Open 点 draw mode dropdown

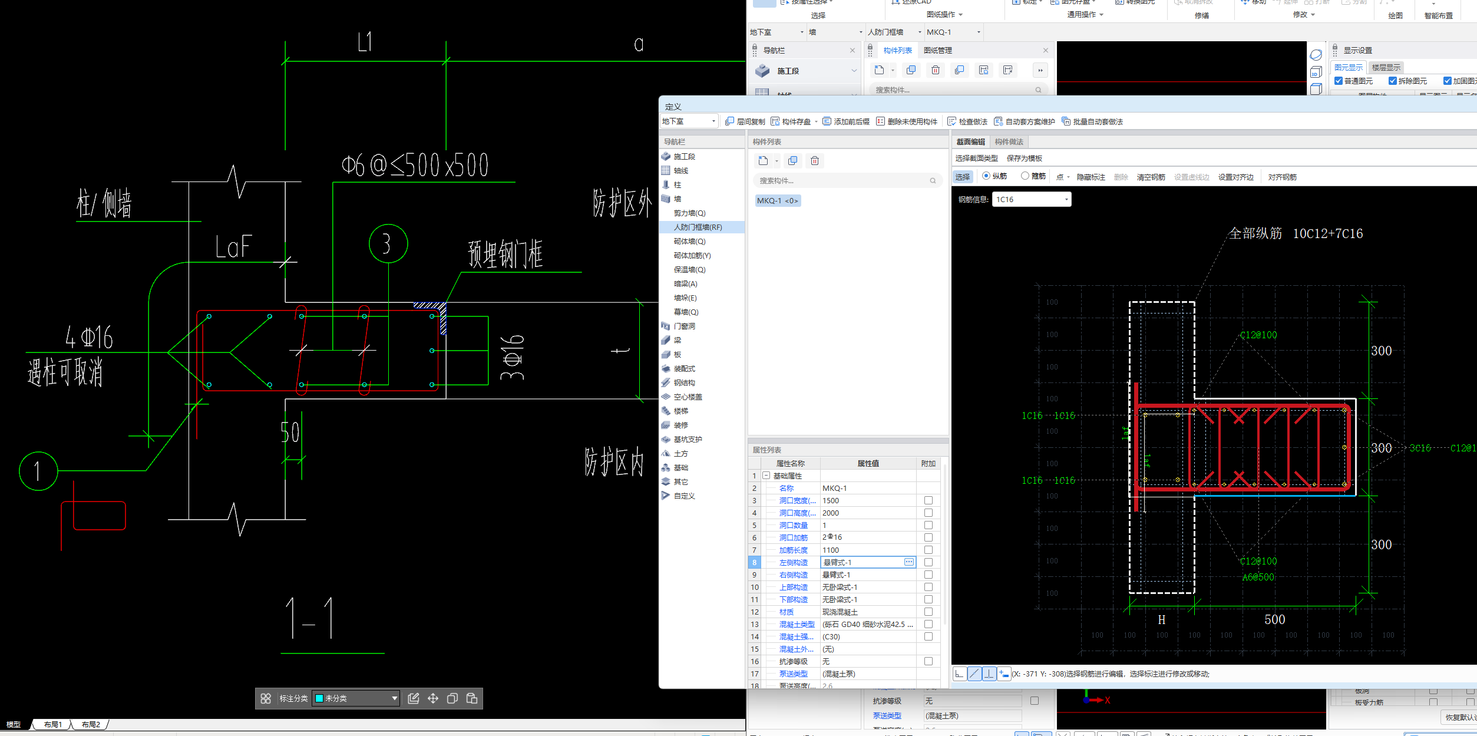[1063, 177]
